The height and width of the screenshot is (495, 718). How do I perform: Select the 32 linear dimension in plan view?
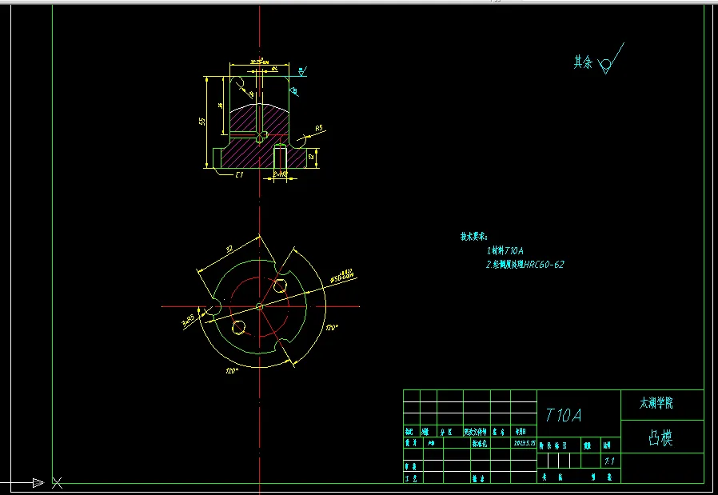(x=229, y=249)
